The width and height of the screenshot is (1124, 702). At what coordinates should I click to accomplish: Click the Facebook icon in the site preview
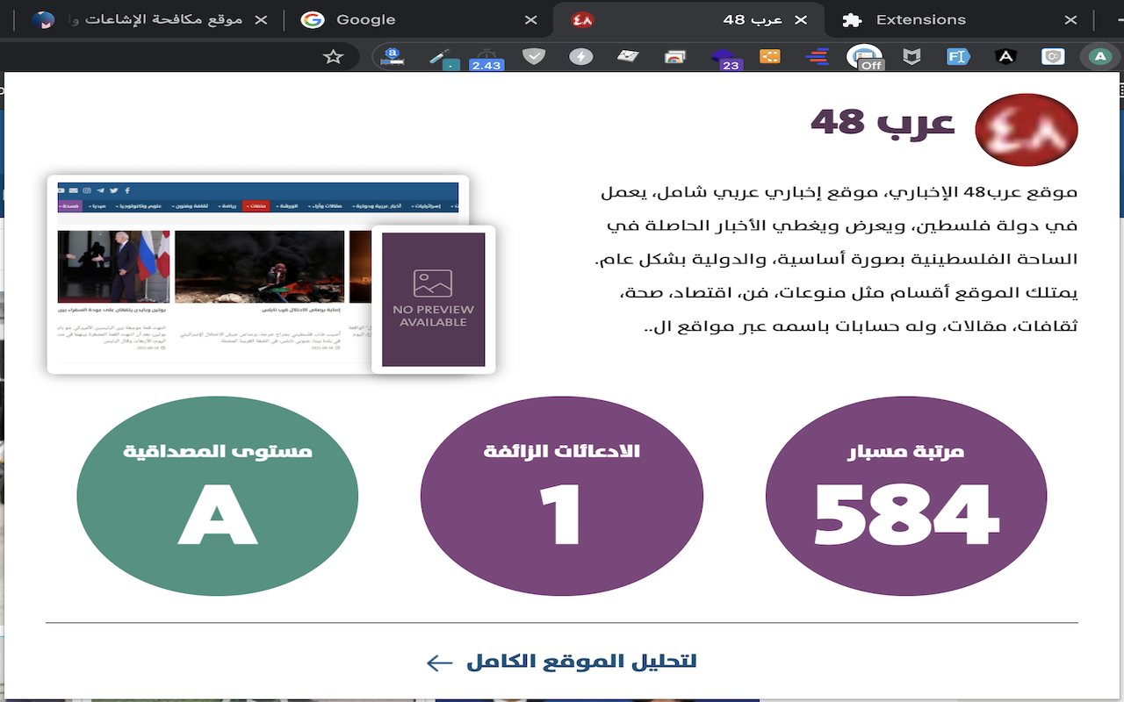pyautogui.click(x=126, y=190)
